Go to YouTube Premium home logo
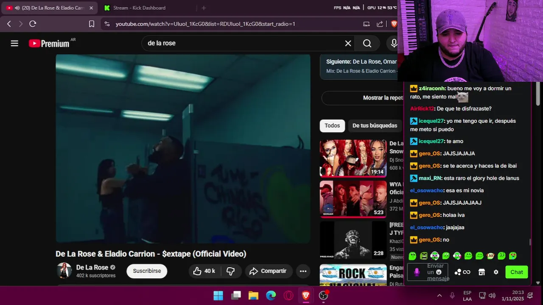 click(49, 43)
